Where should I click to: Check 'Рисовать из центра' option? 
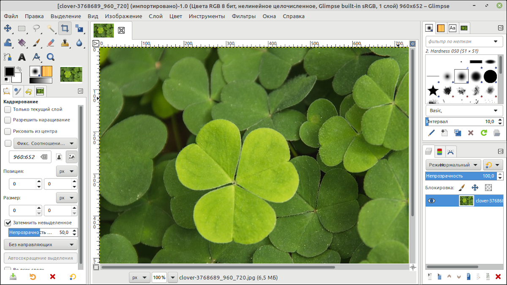(x=8, y=131)
